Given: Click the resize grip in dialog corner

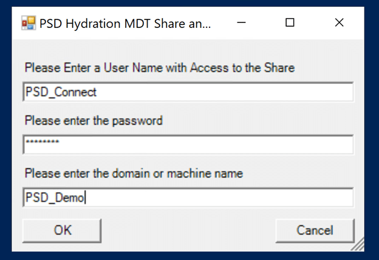Looking at the screenshot, I should coord(358,245).
